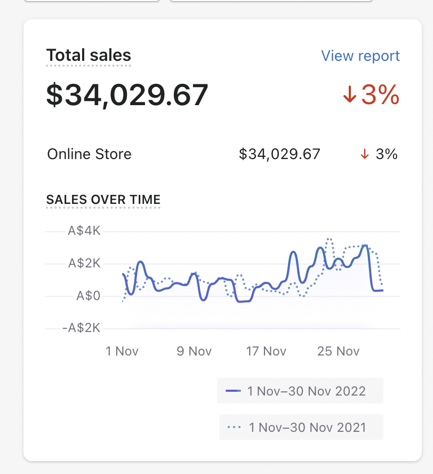Click the 17 Nov axis label

(x=266, y=351)
